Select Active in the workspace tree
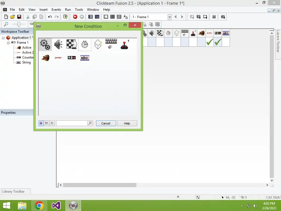This screenshot has width=281, height=211. 27,48
